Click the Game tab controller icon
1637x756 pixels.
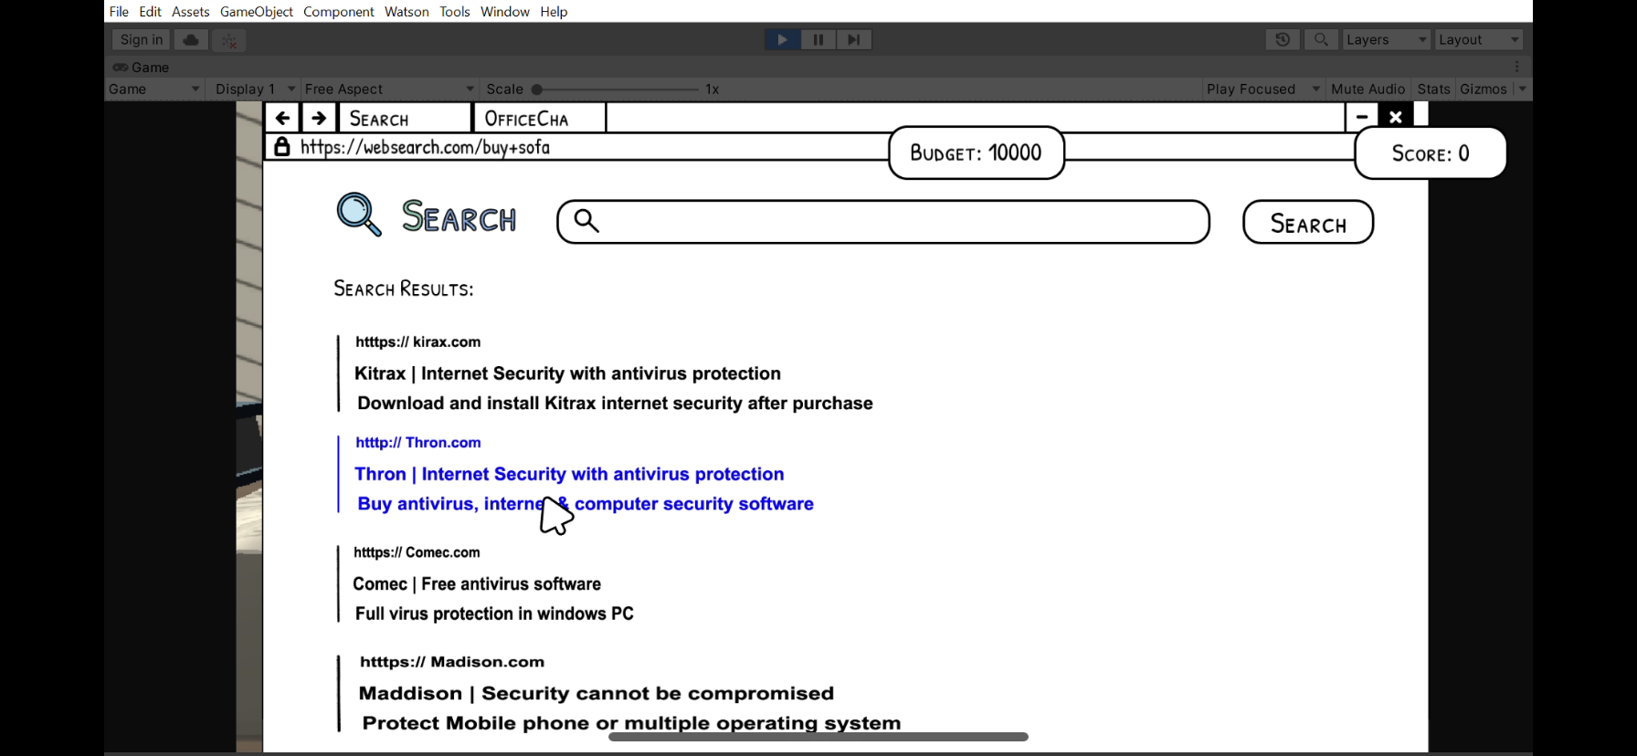click(120, 68)
